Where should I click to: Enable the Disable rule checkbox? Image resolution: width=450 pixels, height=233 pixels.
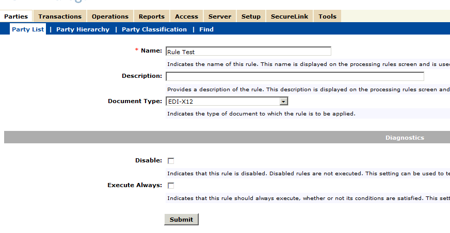coord(171,161)
